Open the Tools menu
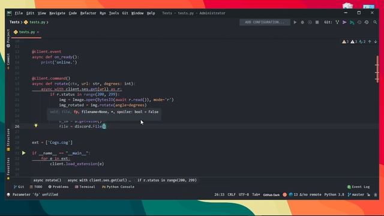This screenshot has height=216, width=384. [x=114, y=13]
